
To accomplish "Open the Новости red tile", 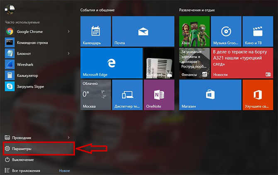I will (242, 63).
